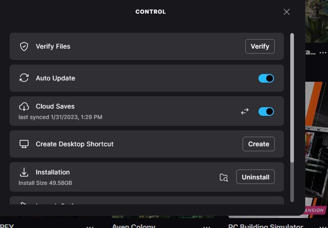Click the shield icon beside Verify Files
Image resolution: width=328 pixels, height=228 pixels.
click(x=24, y=46)
